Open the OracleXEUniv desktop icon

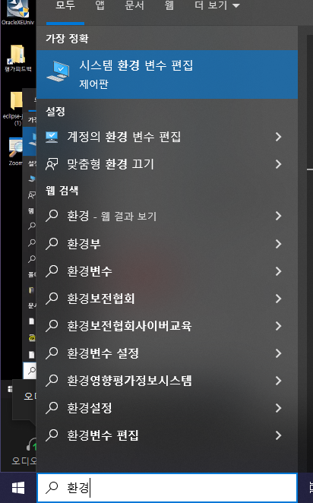17,12
